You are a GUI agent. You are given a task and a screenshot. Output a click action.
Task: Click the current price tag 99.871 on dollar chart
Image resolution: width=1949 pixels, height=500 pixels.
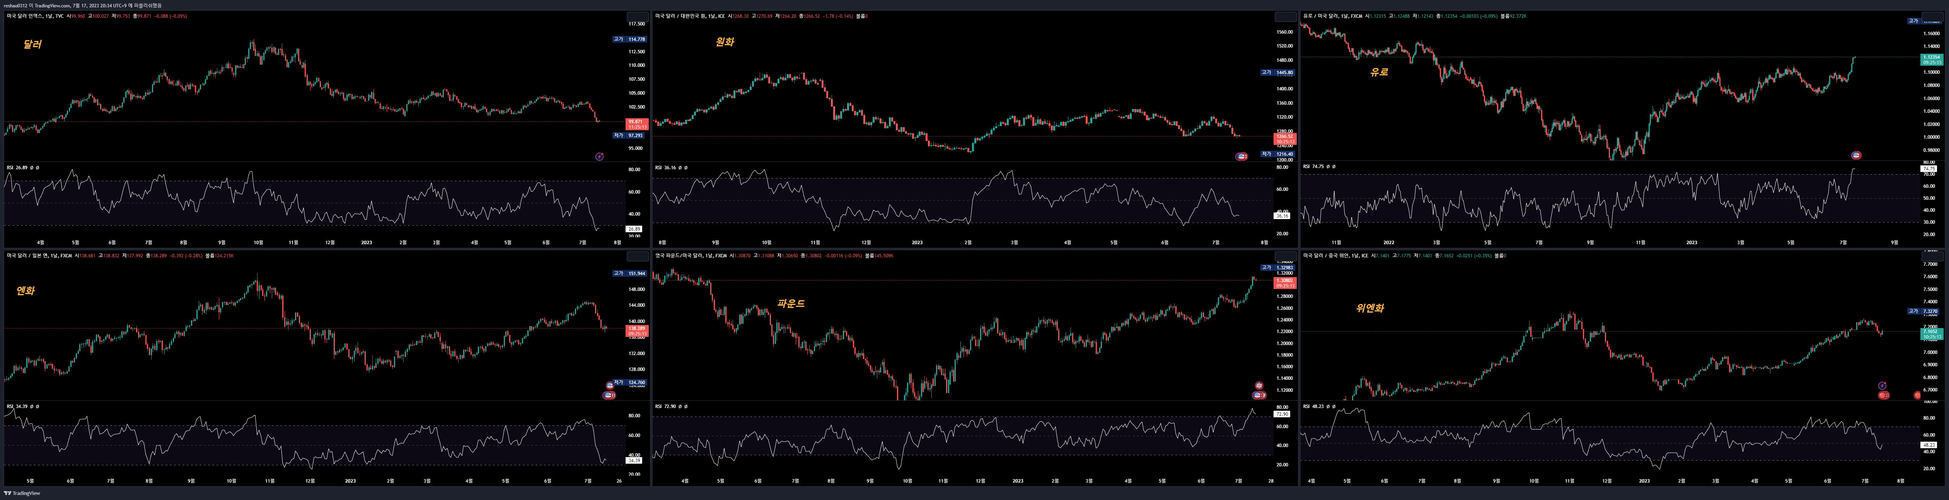click(636, 122)
